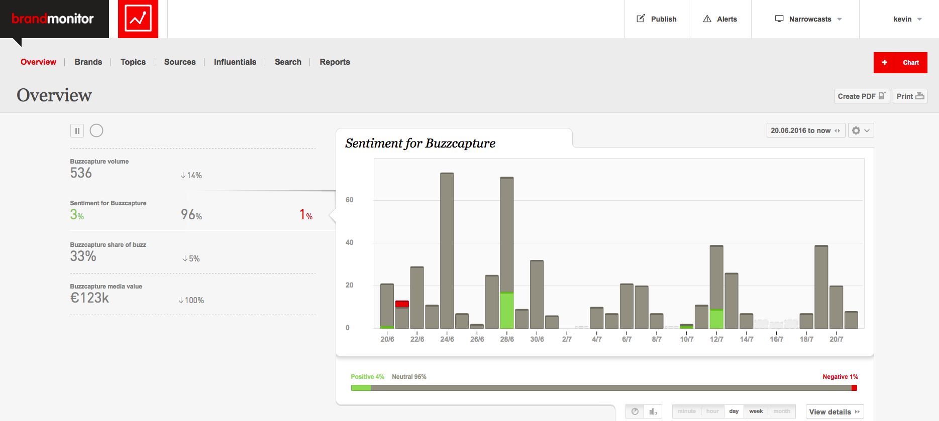Switch to pie chart view
The image size is (939, 421).
coord(635,411)
